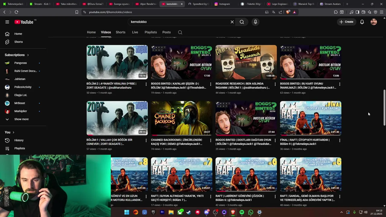Open Discord from the taskbar
Viewport: 386px width, 217px height.
(207, 212)
